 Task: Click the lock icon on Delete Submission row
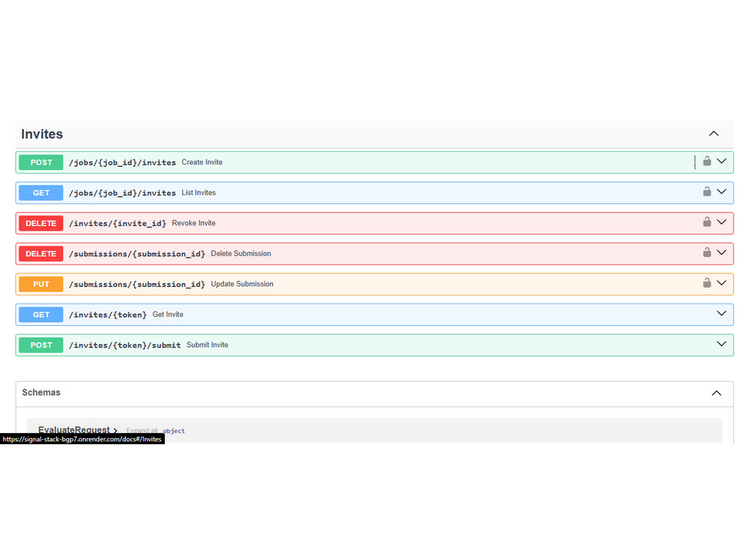(707, 253)
